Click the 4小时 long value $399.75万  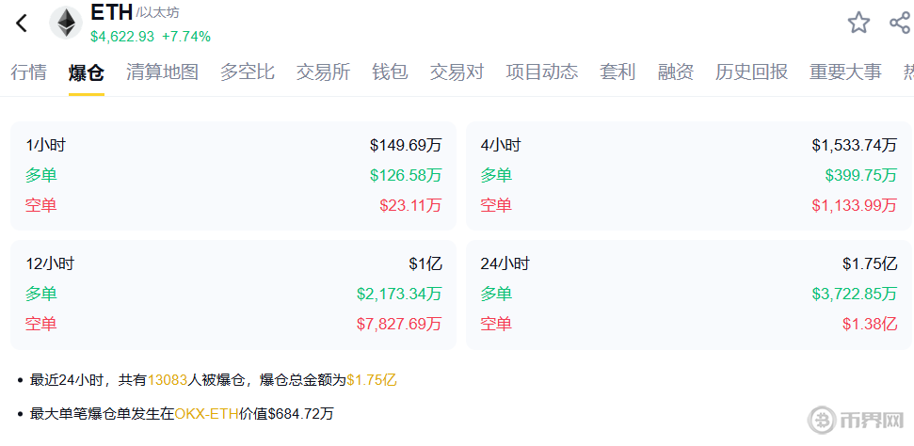[861, 175]
